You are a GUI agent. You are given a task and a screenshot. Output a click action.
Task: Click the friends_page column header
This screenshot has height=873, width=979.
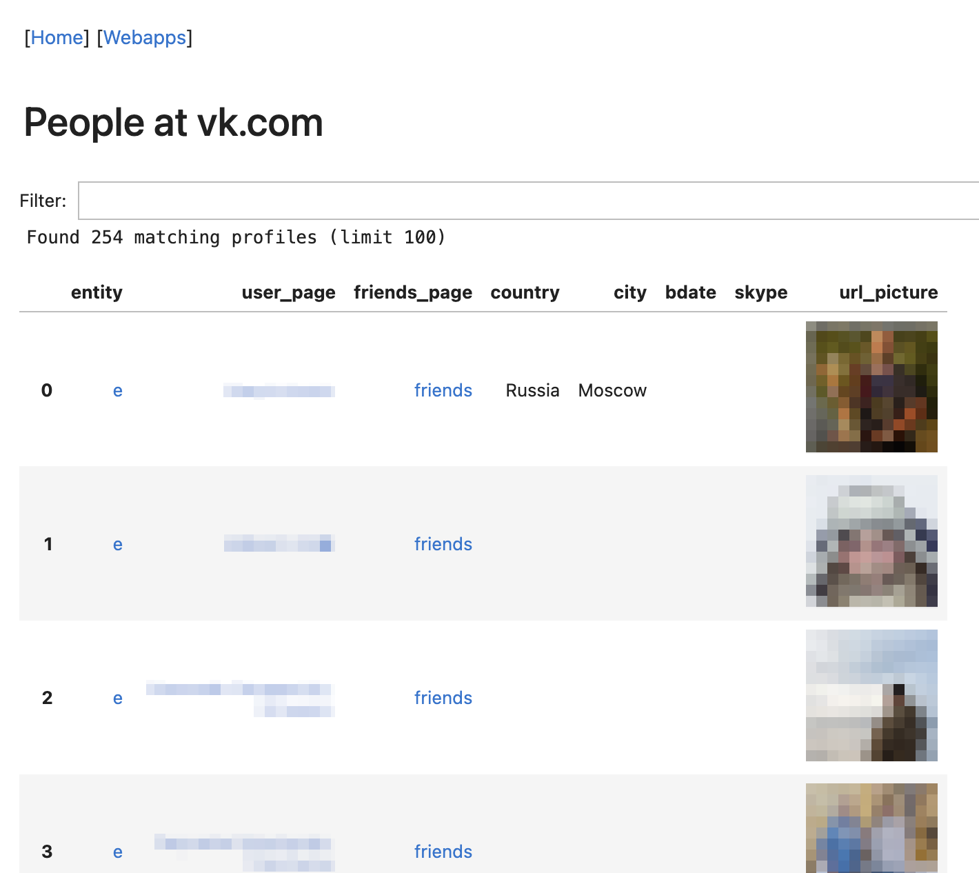tap(413, 293)
